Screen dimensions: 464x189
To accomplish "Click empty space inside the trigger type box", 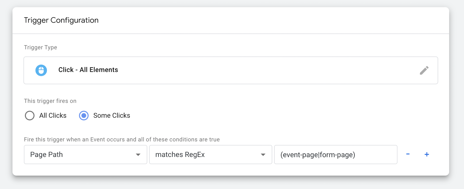I will tap(261, 70).
